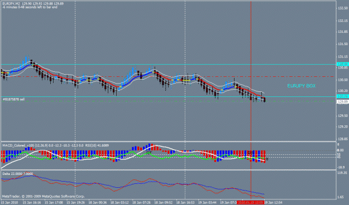Click the 119.35 Delta scale value
This screenshot has height=205, width=349.
pyautogui.click(x=342, y=173)
